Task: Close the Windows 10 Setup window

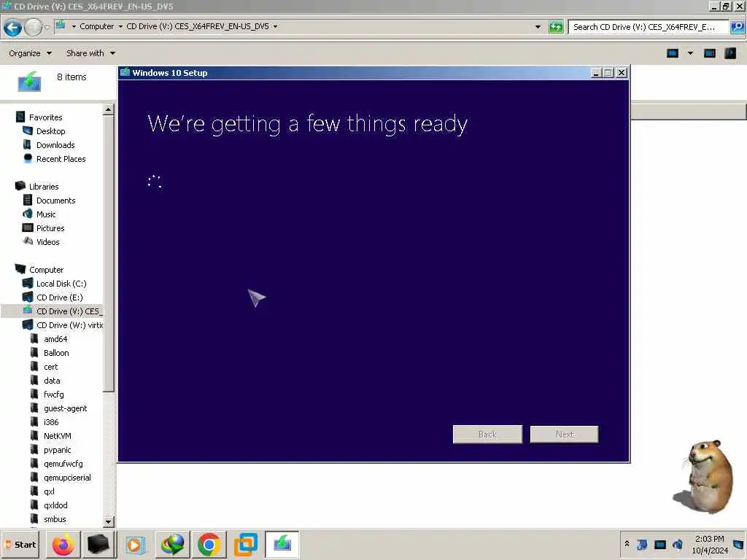Action: pos(622,72)
